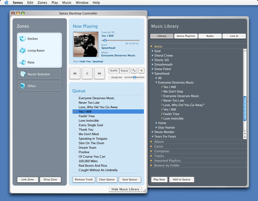Image resolution: width=258 pixels, height=201 pixels.
Task: Click the note icon beside Feelin' Free
Action: tap(162, 114)
